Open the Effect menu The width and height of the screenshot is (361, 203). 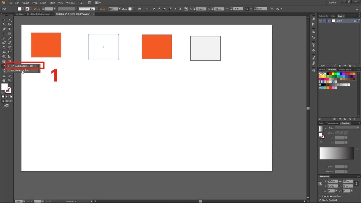pos(52,3)
